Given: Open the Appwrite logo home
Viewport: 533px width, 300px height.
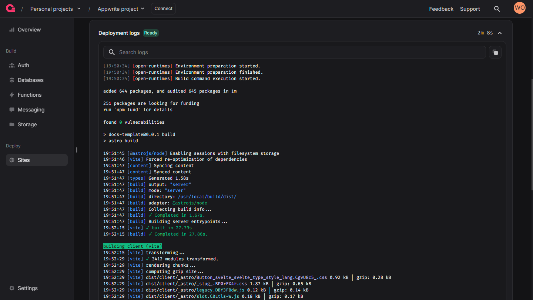Looking at the screenshot, I should click(x=10, y=9).
